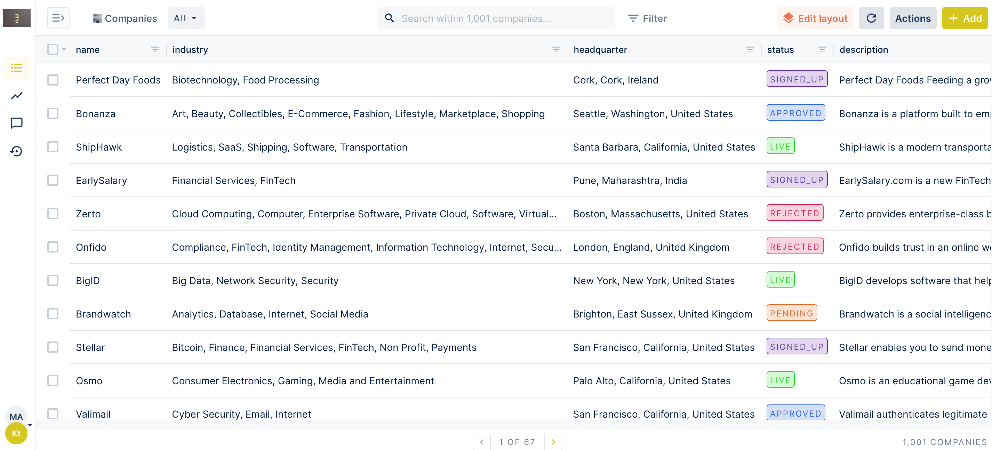
Task: Click the refresh icon button
Action: click(871, 18)
